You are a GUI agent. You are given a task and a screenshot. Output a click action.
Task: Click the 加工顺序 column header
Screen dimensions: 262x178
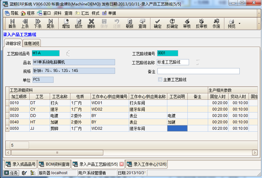click(19, 97)
